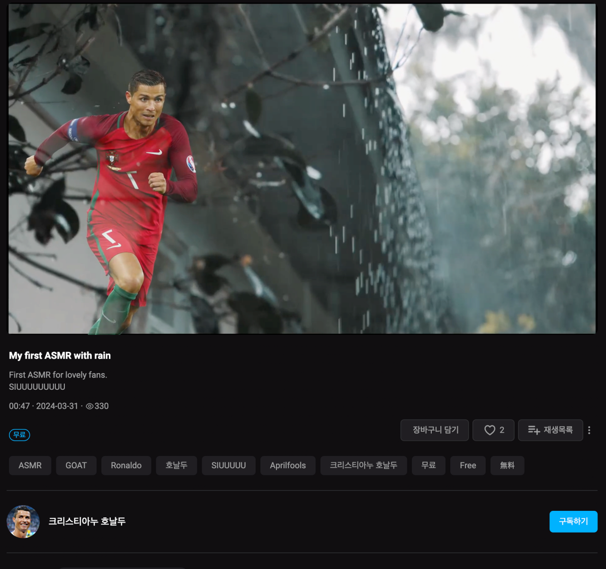Viewport: 606px width, 569px height.
Task: Click the text First ASMR for lovely fans.
Action: coord(58,375)
